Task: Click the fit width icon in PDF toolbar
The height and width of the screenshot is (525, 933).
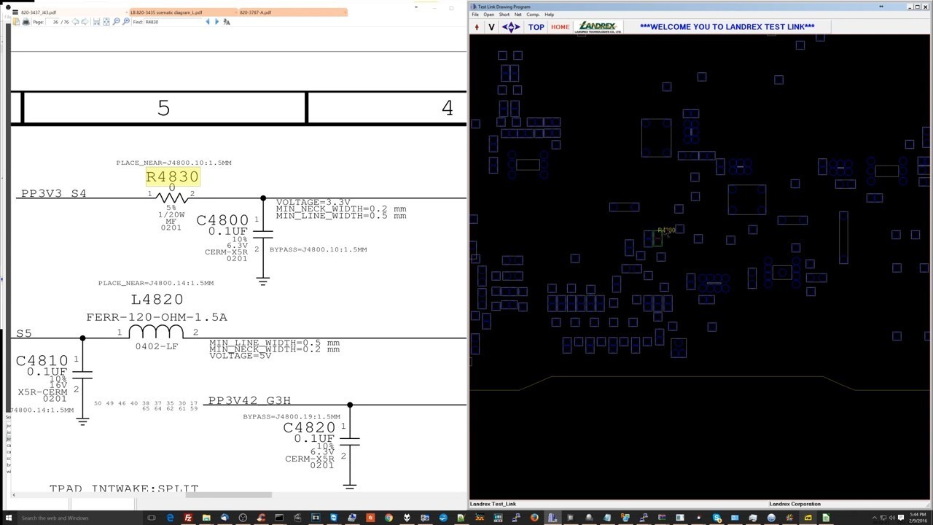Action: [96, 22]
